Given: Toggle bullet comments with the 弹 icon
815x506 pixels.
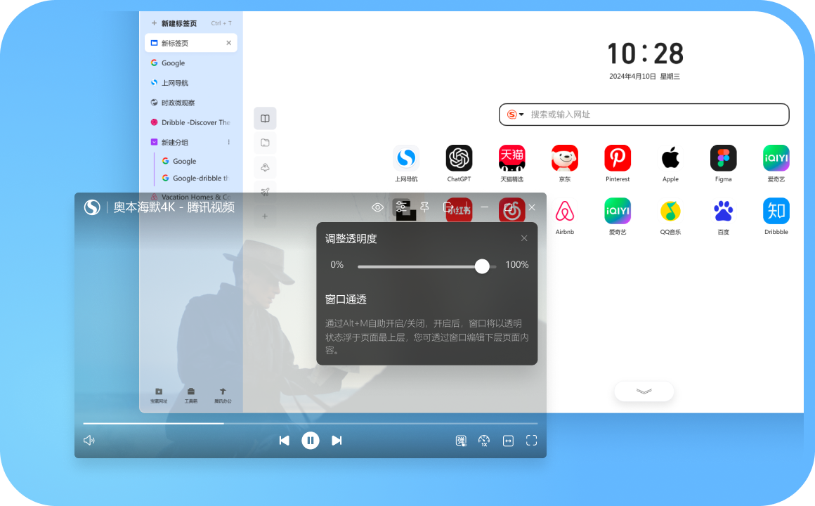Looking at the screenshot, I should coord(461,440).
